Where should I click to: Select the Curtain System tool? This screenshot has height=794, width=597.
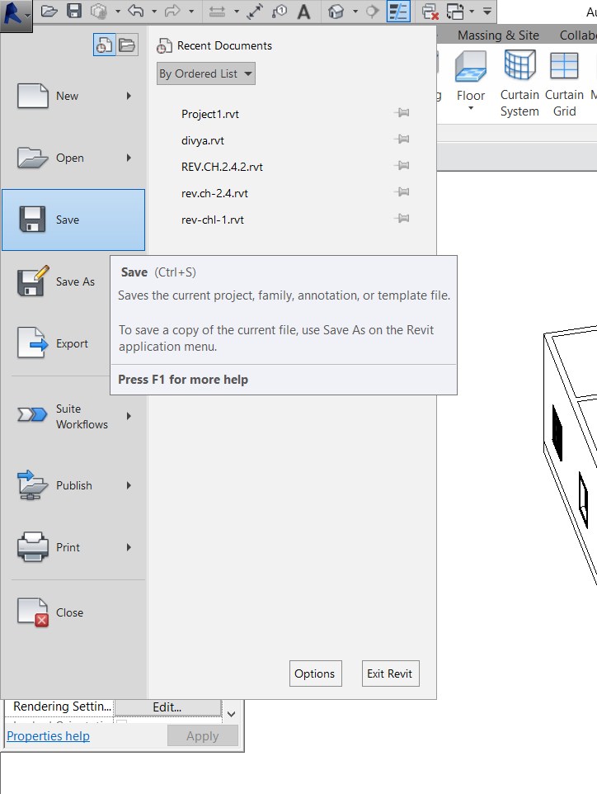click(x=519, y=83)
